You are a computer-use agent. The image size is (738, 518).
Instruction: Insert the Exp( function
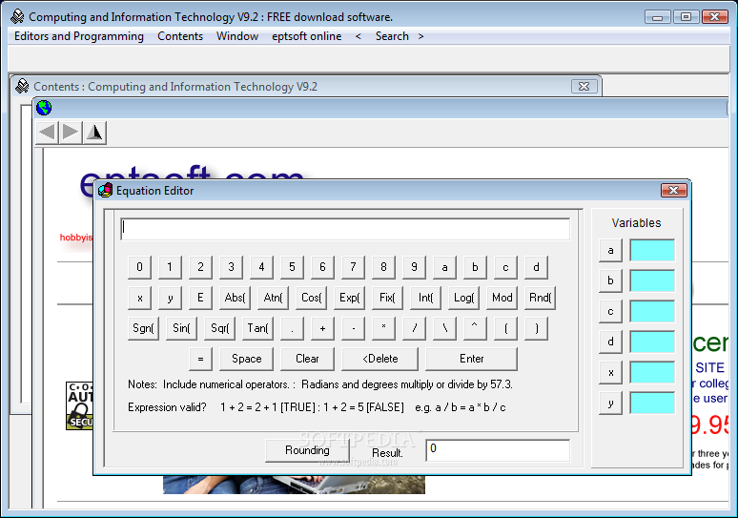pos(349,298)
